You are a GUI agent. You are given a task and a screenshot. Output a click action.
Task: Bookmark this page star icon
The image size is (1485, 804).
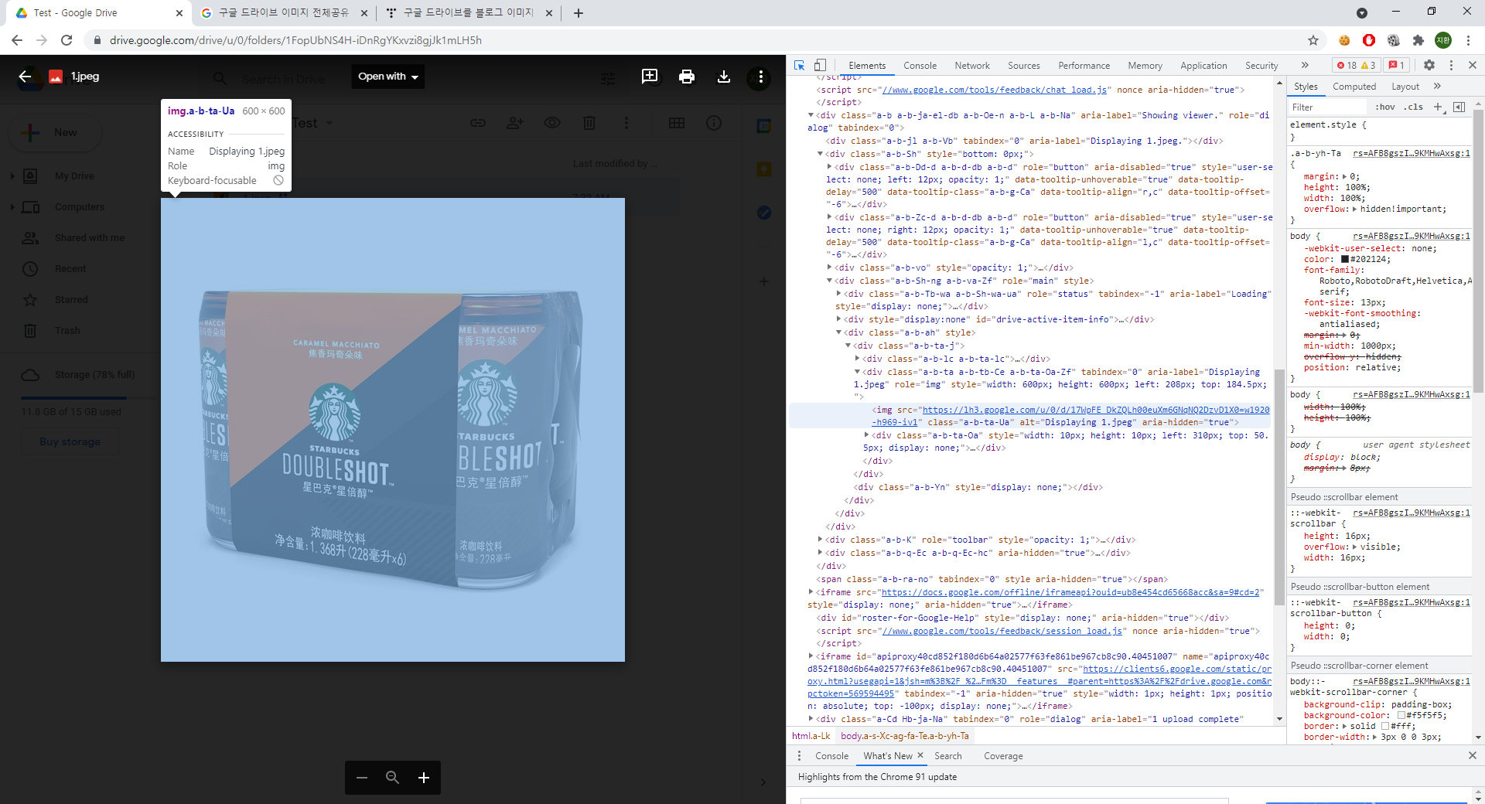pyautogui.click(x=1313, y=40)
